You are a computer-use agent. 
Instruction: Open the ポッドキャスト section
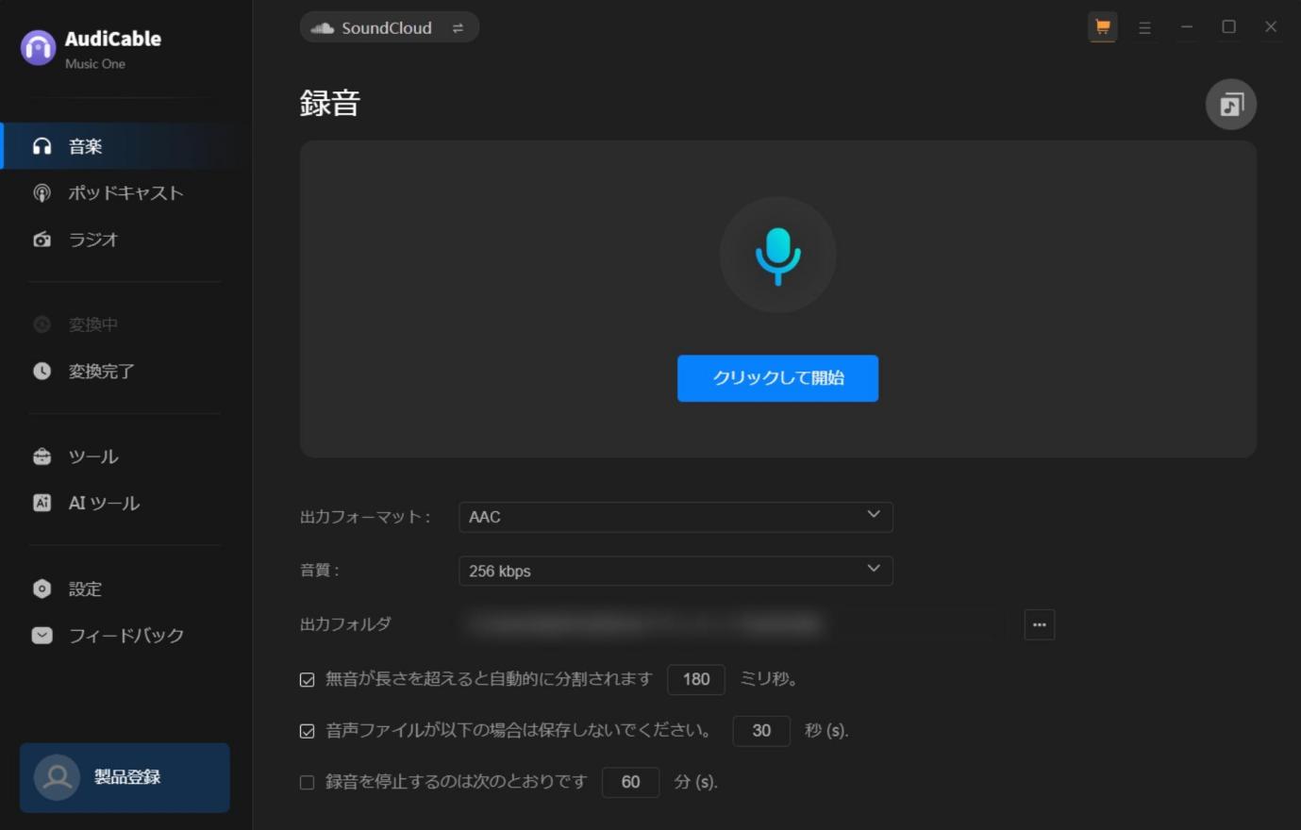click(126, 192)
